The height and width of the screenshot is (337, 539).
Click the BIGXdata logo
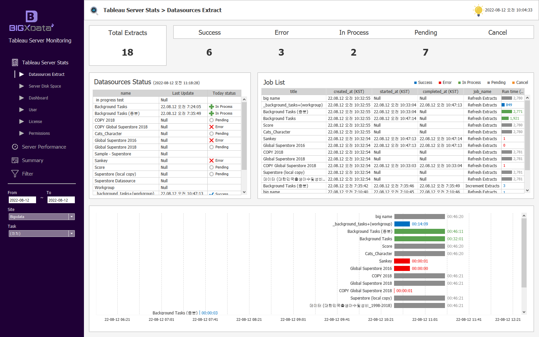pos(31,21)
